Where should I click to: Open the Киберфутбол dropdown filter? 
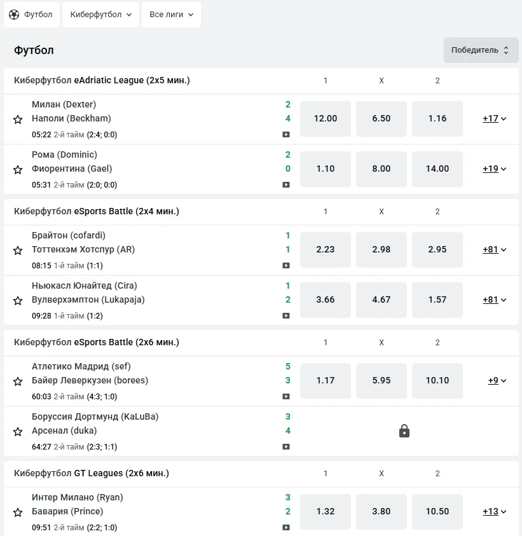click(x=101, y=15)
